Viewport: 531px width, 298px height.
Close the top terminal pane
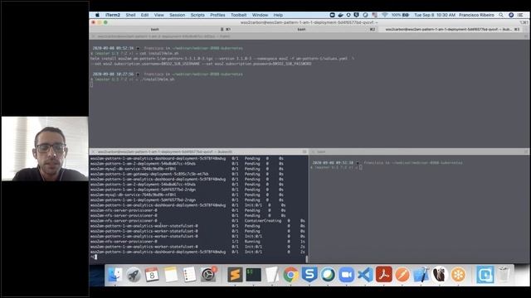[x=93, y=36]
